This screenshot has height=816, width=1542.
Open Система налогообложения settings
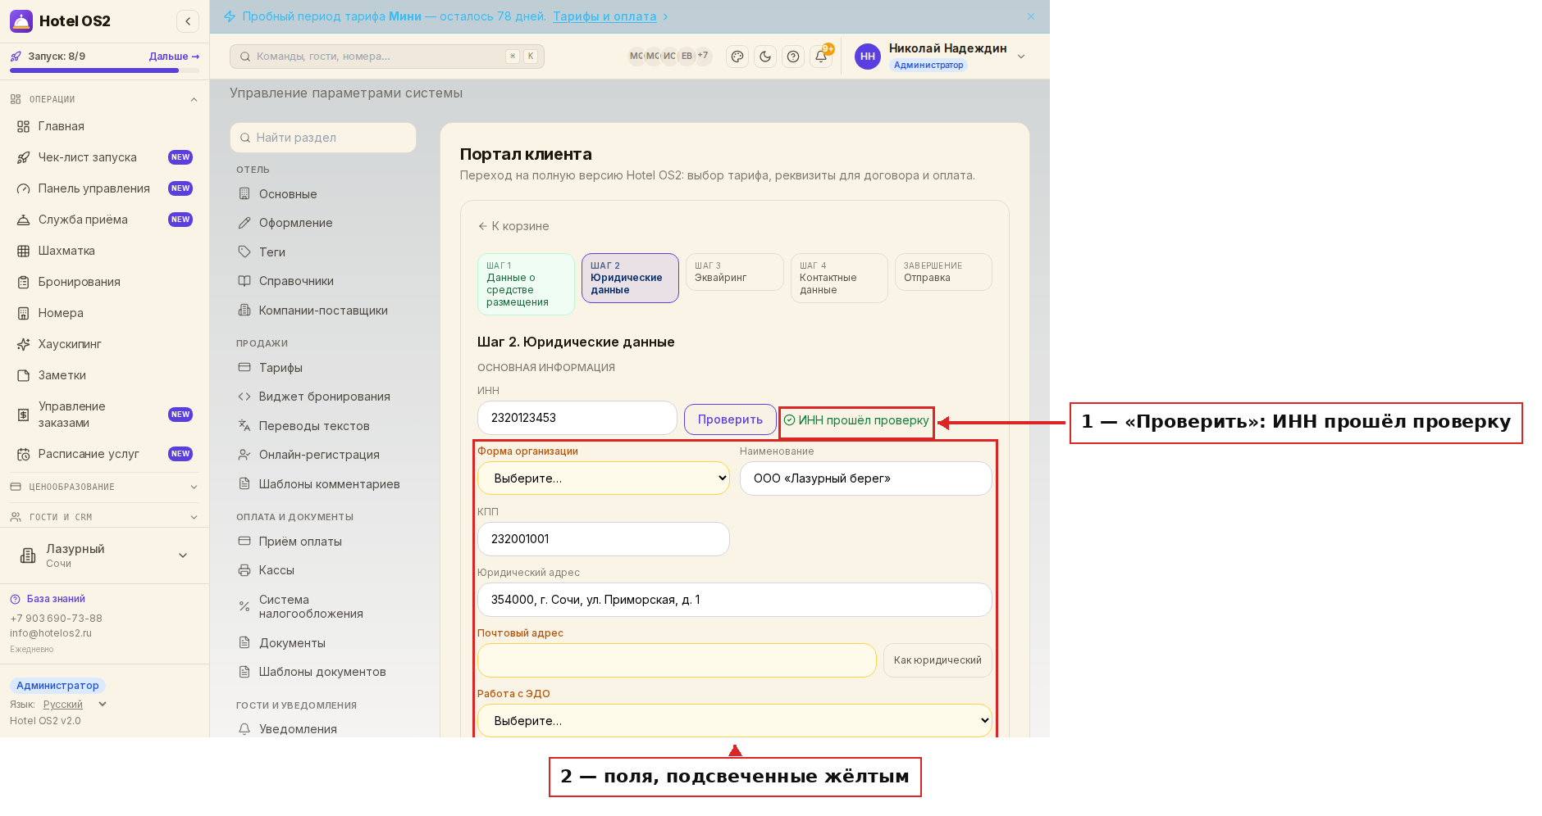coord(323,607)
